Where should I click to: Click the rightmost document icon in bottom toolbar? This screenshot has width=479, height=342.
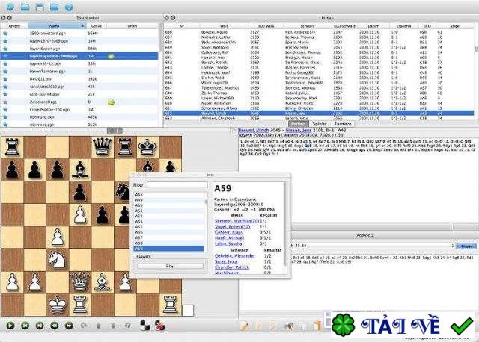click(317, 326)
